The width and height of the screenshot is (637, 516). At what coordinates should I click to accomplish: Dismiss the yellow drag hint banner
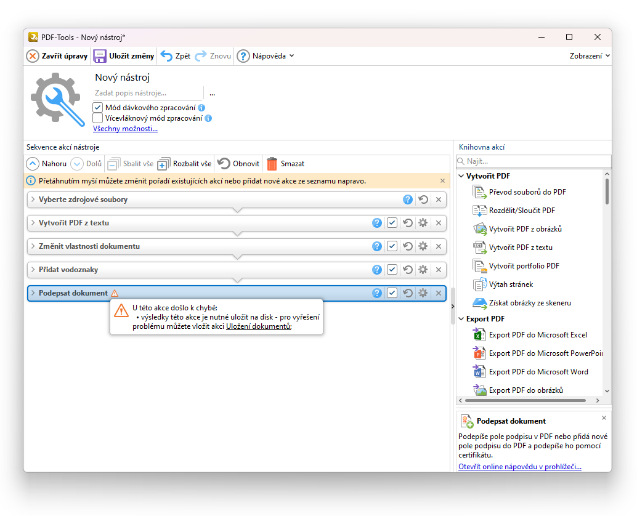point(442,181)
